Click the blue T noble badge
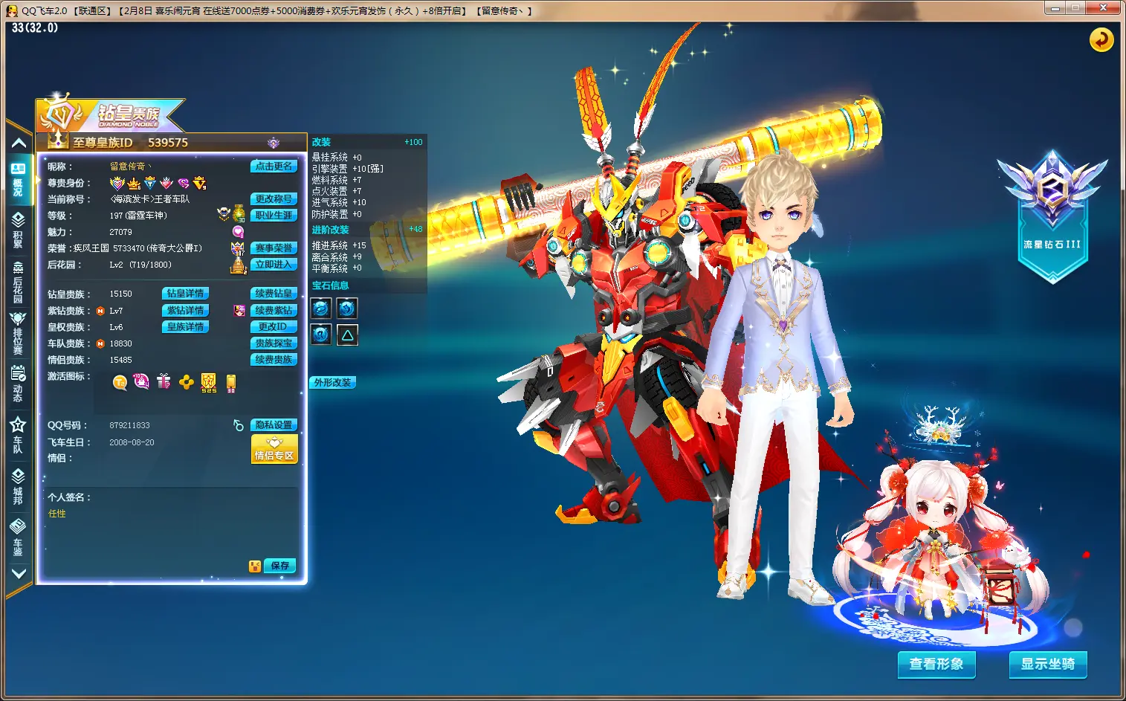The height and width of the screenshot is (701, 1126). (150, 183)
